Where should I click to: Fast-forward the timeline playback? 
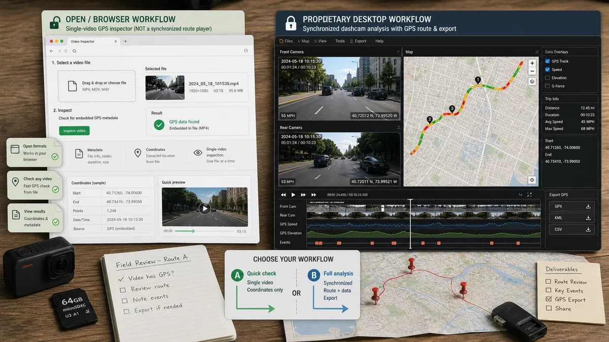tap(303, 195)
